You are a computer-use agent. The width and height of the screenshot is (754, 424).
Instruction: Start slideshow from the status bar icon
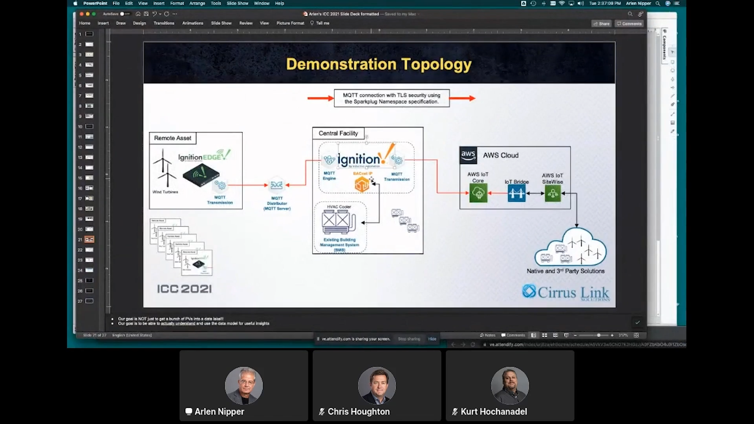tap(566, 335)
